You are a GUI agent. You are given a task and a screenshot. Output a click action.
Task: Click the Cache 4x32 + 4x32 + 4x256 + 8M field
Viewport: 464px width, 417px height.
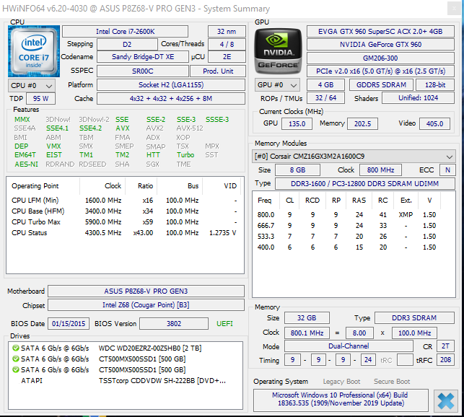[171, 99]
